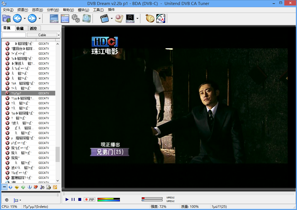Image resolution: width=297 pixels, height=210 pixels.
Task: Click the minus button below channel list
Action: 4,187
